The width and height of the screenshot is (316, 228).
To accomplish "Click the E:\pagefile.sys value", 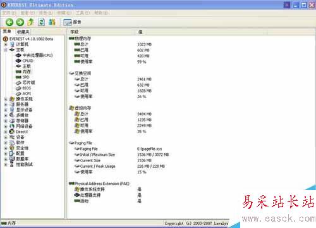I will [x=150, y=149].
